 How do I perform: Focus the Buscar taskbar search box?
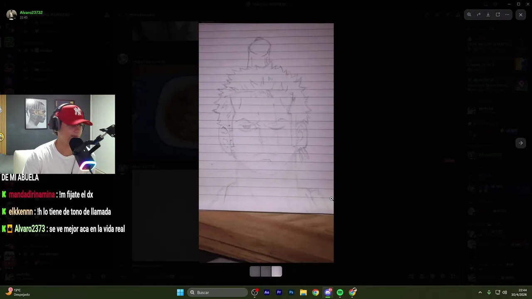click(217, 292)
